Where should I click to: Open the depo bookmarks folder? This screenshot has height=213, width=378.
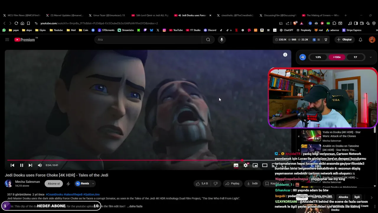(x=27, y=30)
